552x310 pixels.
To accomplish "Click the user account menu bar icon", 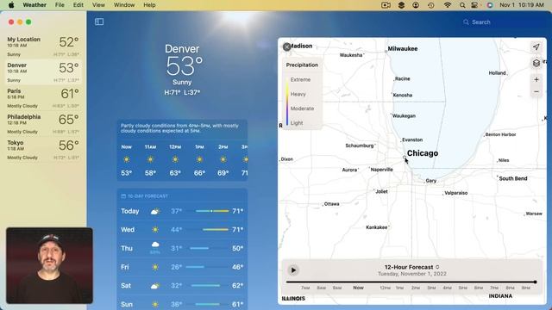I will [416, 5].
